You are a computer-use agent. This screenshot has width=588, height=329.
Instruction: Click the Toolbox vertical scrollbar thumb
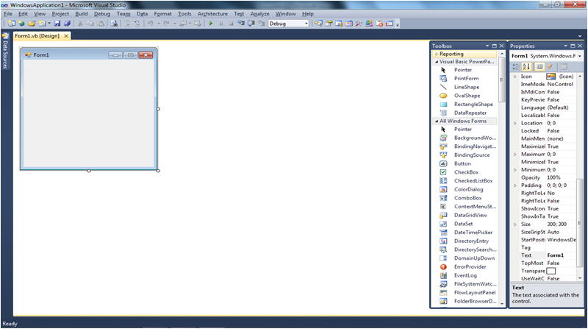[502, 80]
